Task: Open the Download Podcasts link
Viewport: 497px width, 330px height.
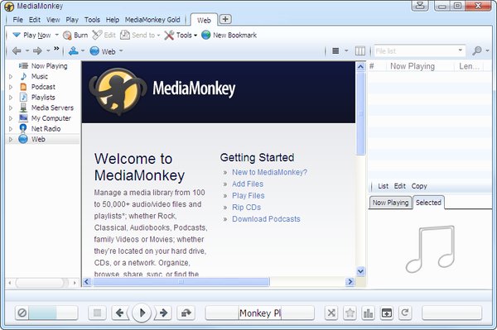Action: (x=266, y=219)
